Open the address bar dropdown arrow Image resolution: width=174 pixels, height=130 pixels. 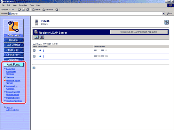click(164, 14)
